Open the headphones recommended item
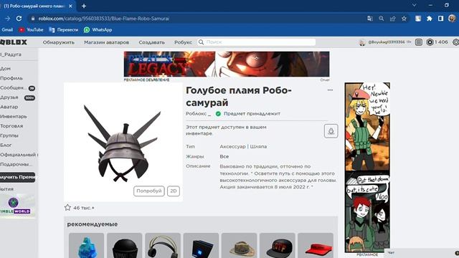The height and width of the screenshot is (258, 459). [x=163, y=246]
